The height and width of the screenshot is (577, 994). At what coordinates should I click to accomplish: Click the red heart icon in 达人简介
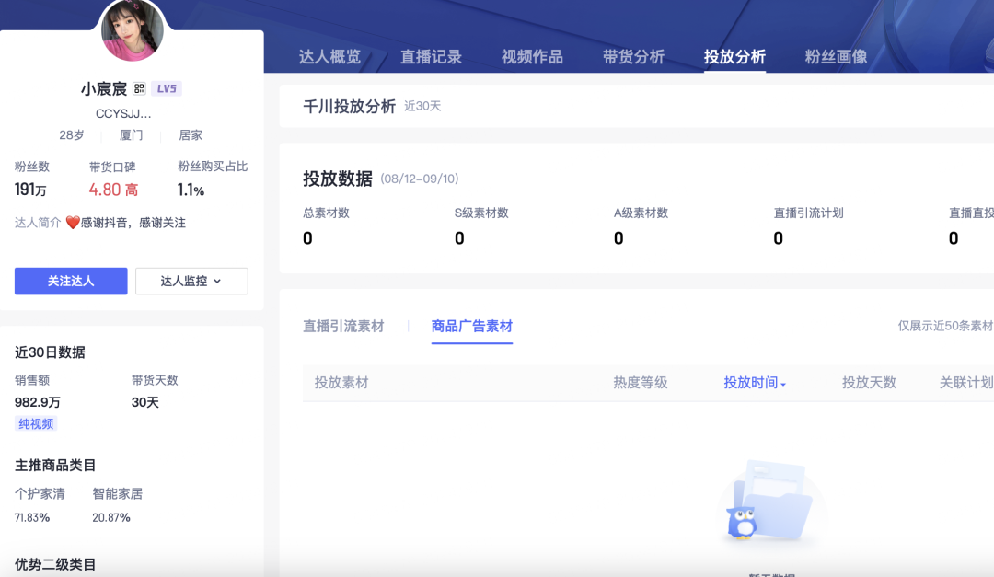[x=73, y=223]
